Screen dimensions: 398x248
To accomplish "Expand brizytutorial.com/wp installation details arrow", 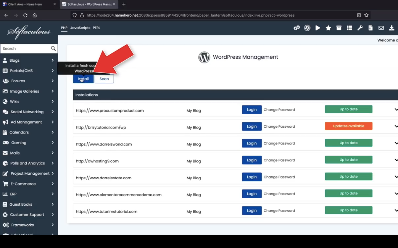I will coord(396,126).
